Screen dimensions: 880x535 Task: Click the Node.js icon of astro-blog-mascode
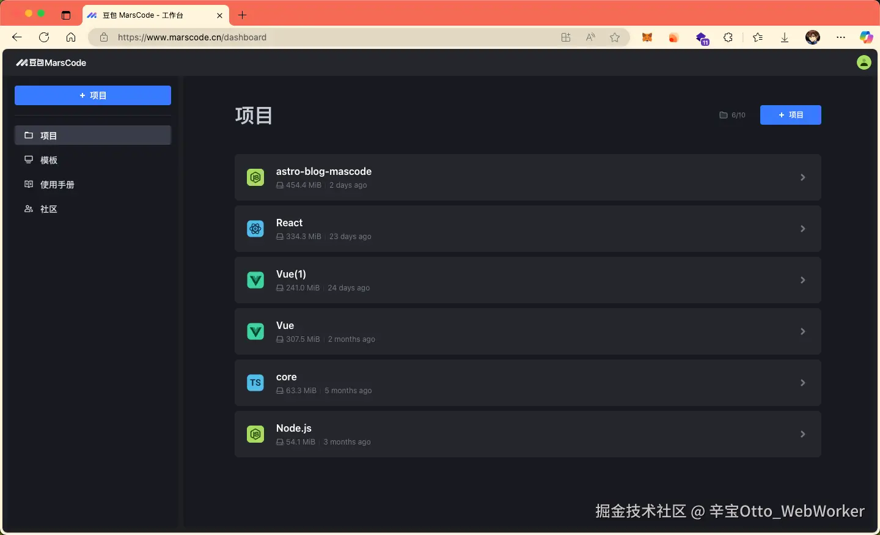click(x=255, y=177)
